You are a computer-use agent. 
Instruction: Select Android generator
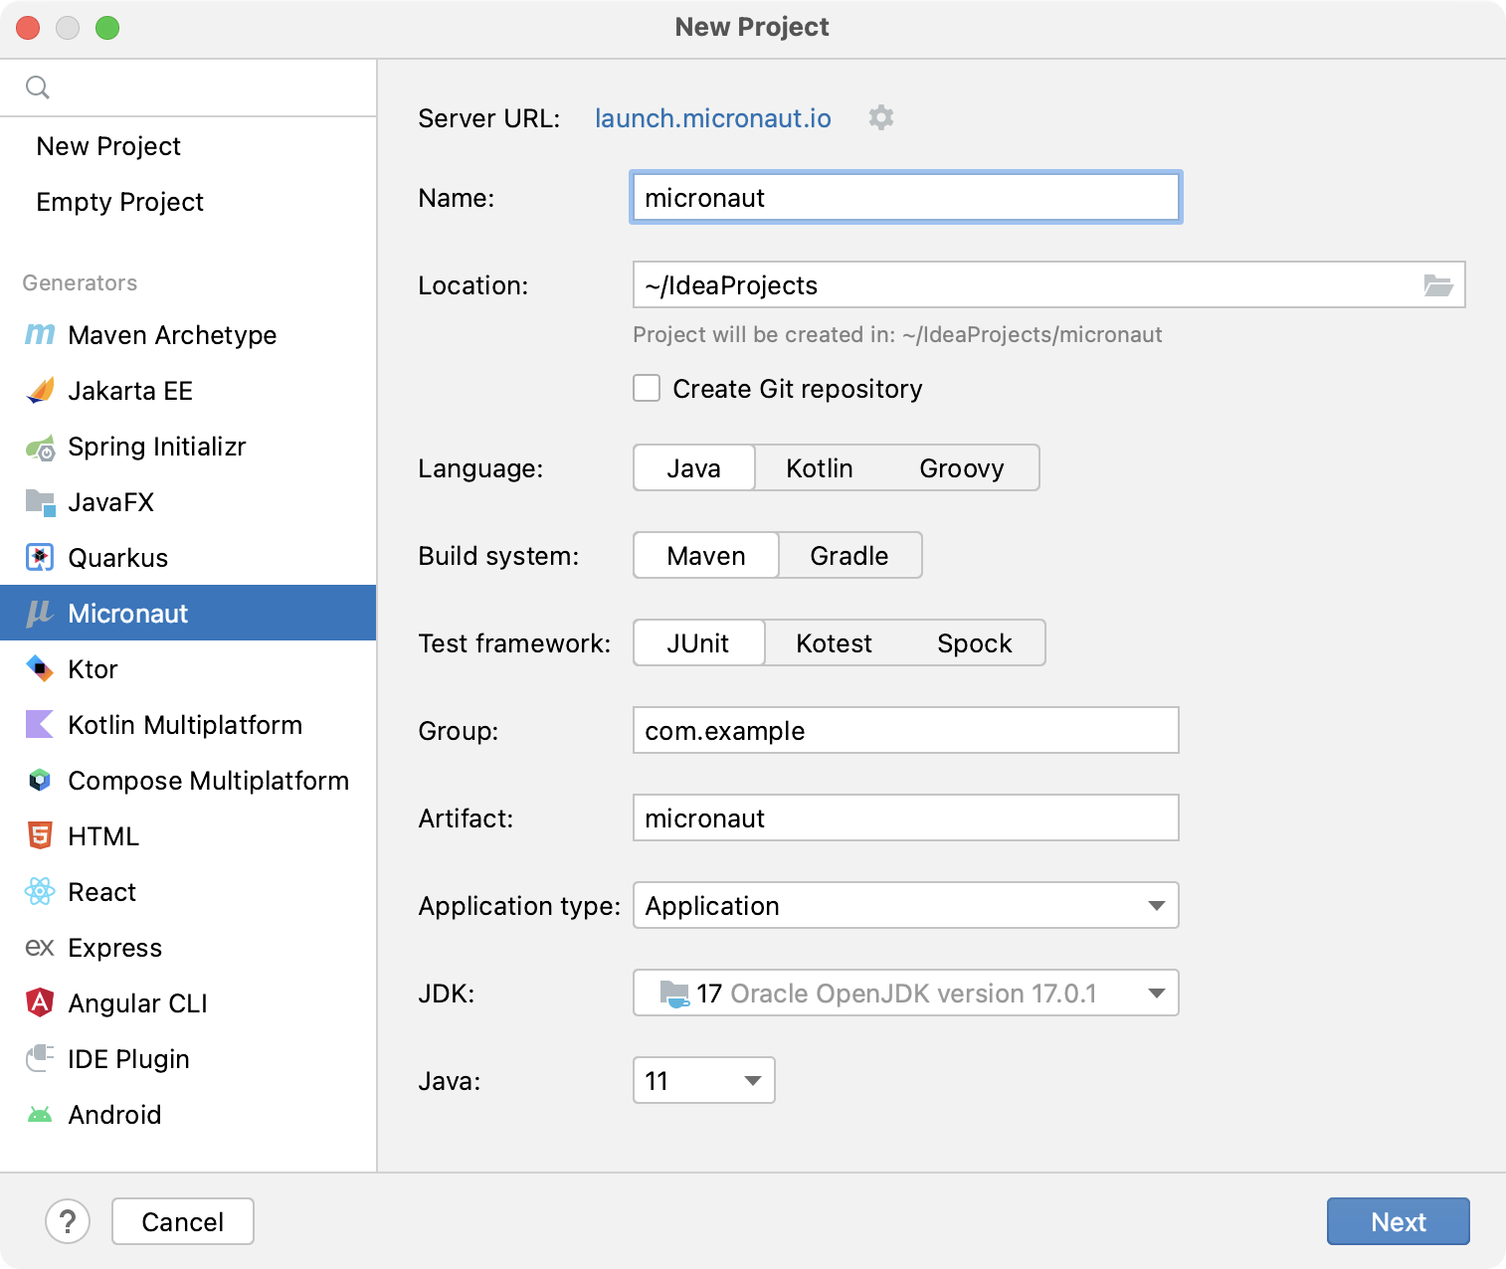(x=188, y=1115)
